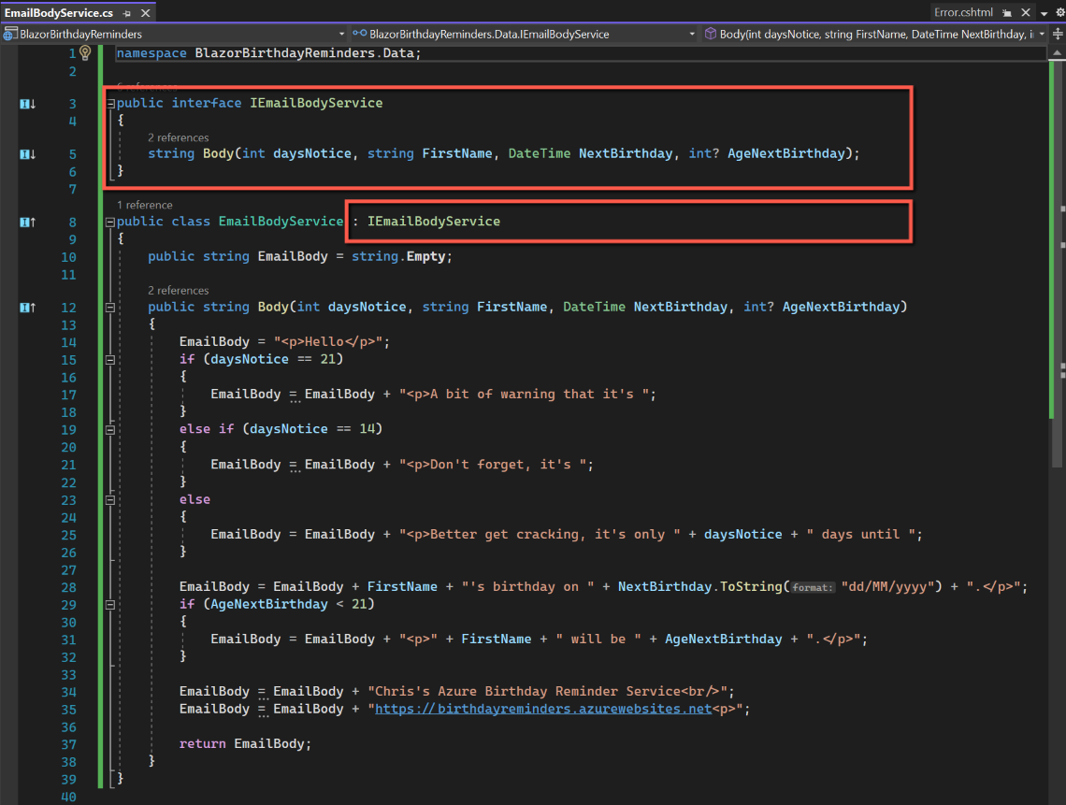
Task: Collapse the Body method on line 12
Action: (111, 307)
